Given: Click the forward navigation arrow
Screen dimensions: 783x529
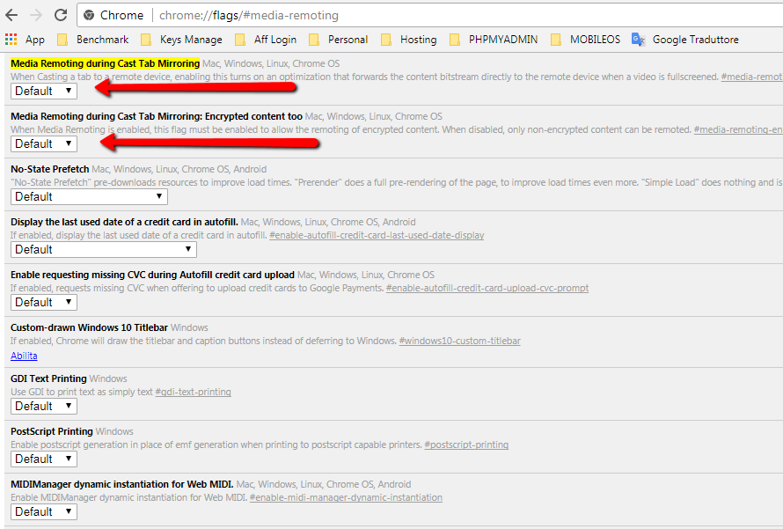Looking at the screenshot, I should (x=36, y=15).
